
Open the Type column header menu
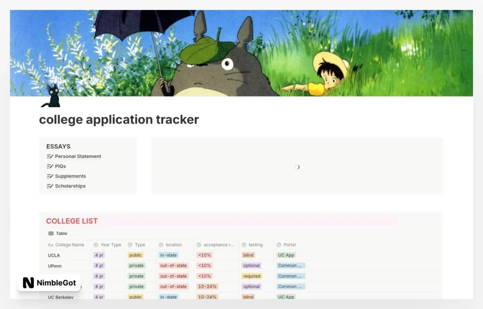pyautogui.click(x=140, y=245)
